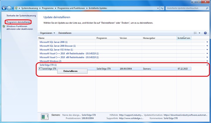Image resolution: width=211 pixels, height=123 pixels.
Task: Sort by the Version column header
Action: coord(130,38)
